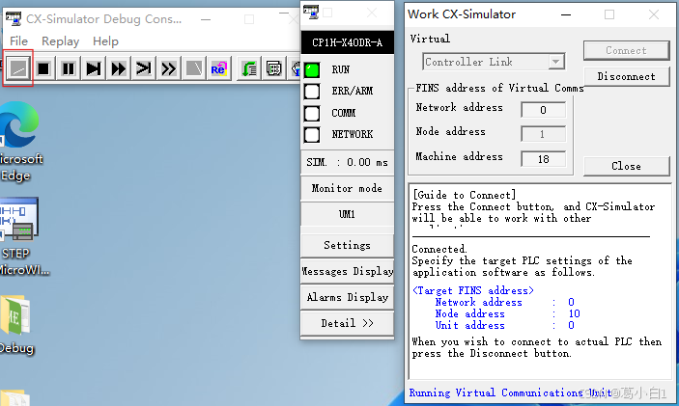
Task: Minimize the Work CX-Simulator window
Action: 566,14
